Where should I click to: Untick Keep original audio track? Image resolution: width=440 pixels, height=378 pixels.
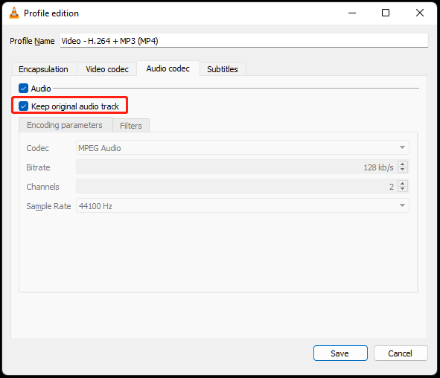pos(23,106)
